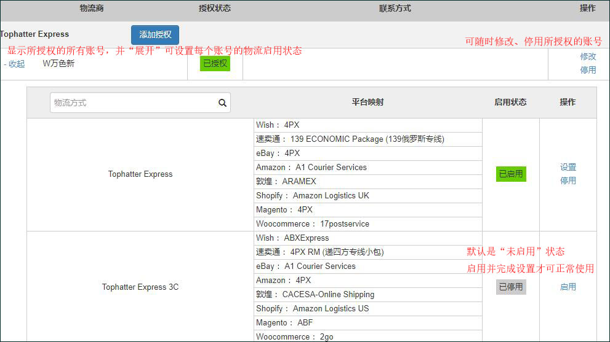Click 修改 link for W万色新 account

(588, 56)
